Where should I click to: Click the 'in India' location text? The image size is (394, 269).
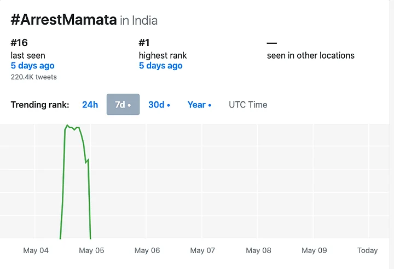(x=138, y=21)
